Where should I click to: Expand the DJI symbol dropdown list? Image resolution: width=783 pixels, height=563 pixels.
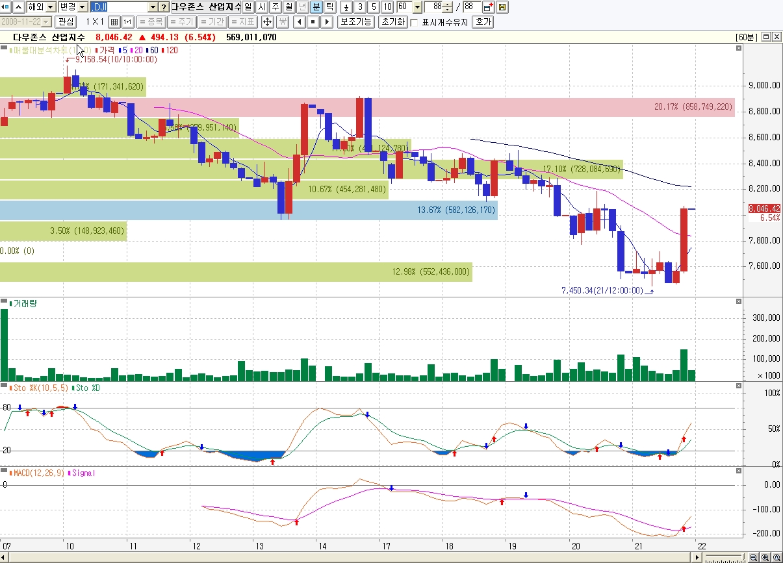click(x=153, y=7)
